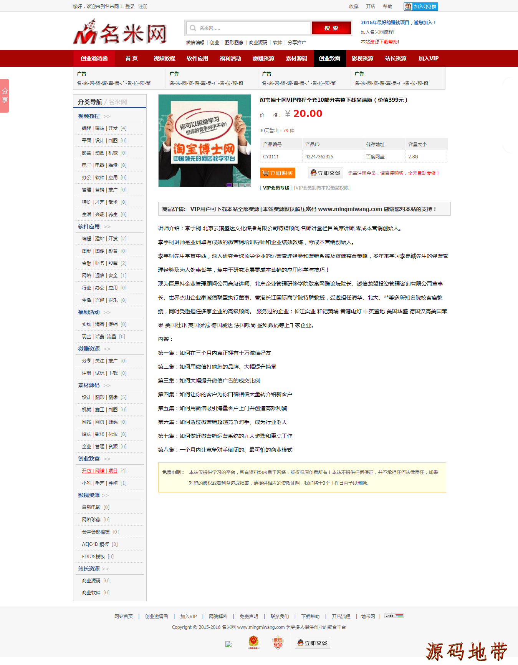This screenshot has width=518, height=665.
Task: Click the 加入QQ群 button icon
Action: (x=420, y=7)
